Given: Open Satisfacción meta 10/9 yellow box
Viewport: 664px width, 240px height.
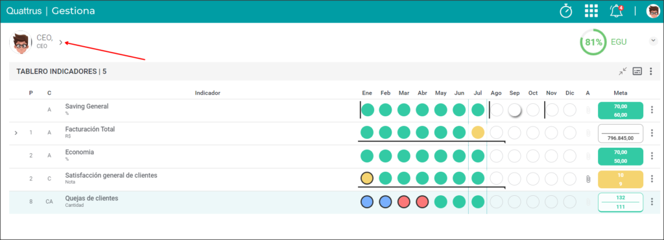Looking at the screenshot, I should 621,179.
